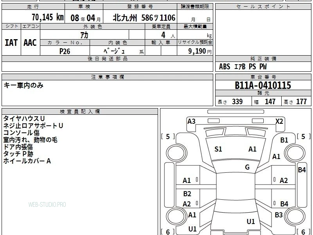The image size is (313, 235).
Task: Select inspector note ネジ止ロアサポートU
Action: point(33,126)
